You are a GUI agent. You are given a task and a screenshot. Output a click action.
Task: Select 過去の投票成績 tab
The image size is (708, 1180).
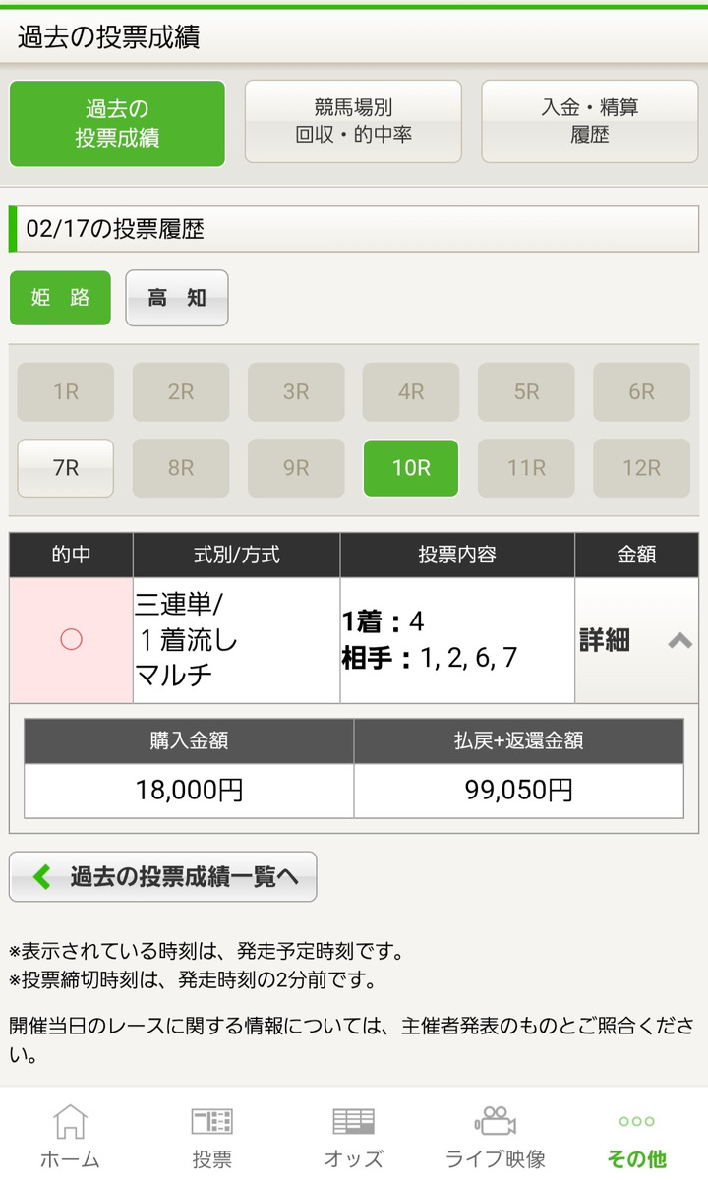(x=117, y=124)
